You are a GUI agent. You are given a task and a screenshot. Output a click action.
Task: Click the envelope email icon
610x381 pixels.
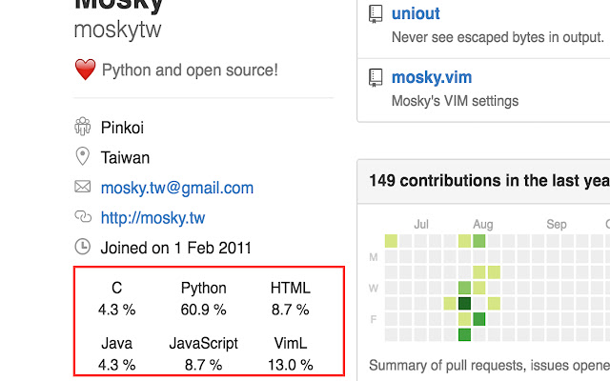pos(83,187)
